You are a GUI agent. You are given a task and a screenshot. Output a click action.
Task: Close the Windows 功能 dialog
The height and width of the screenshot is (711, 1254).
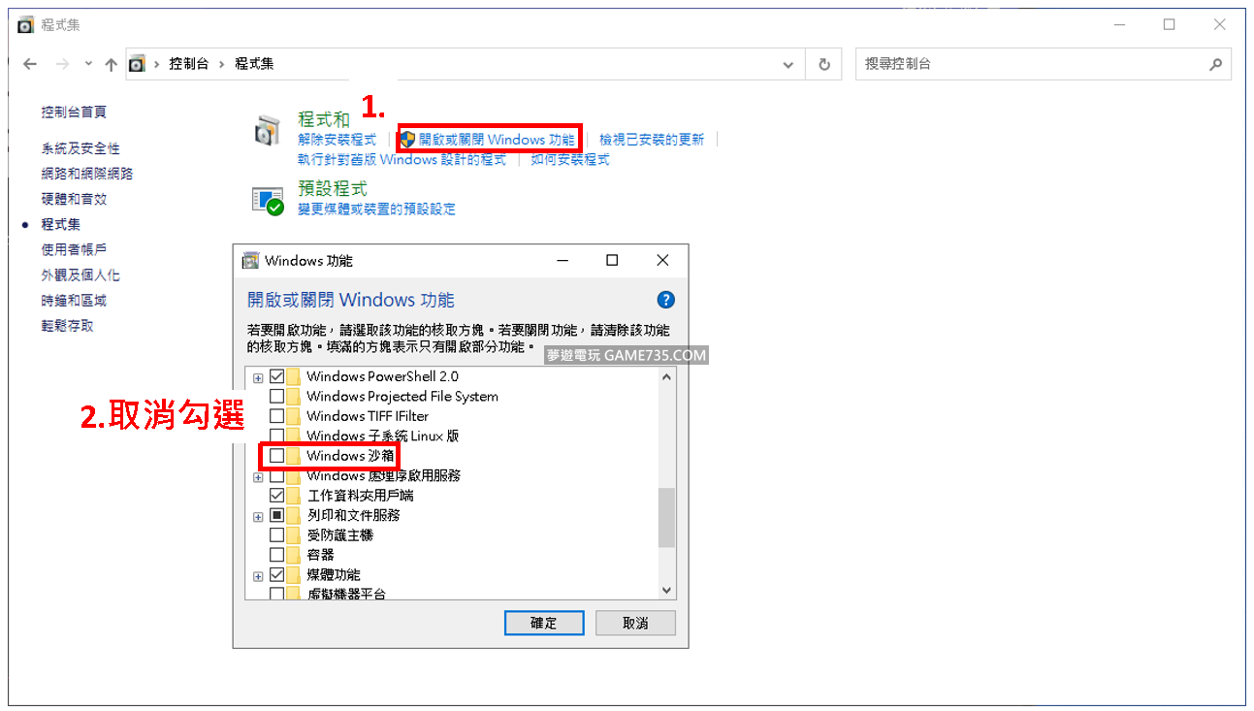coord(662,260)
